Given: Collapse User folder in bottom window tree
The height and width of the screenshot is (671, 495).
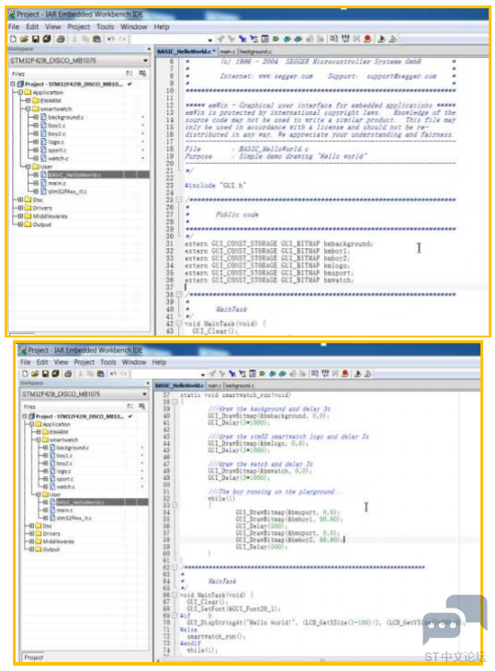Looking at the screenshot, I should click(x=39, y=495).
